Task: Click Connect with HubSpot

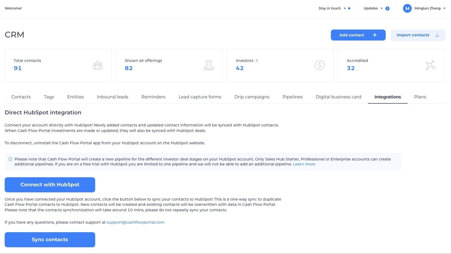Action: pos(50,185)
